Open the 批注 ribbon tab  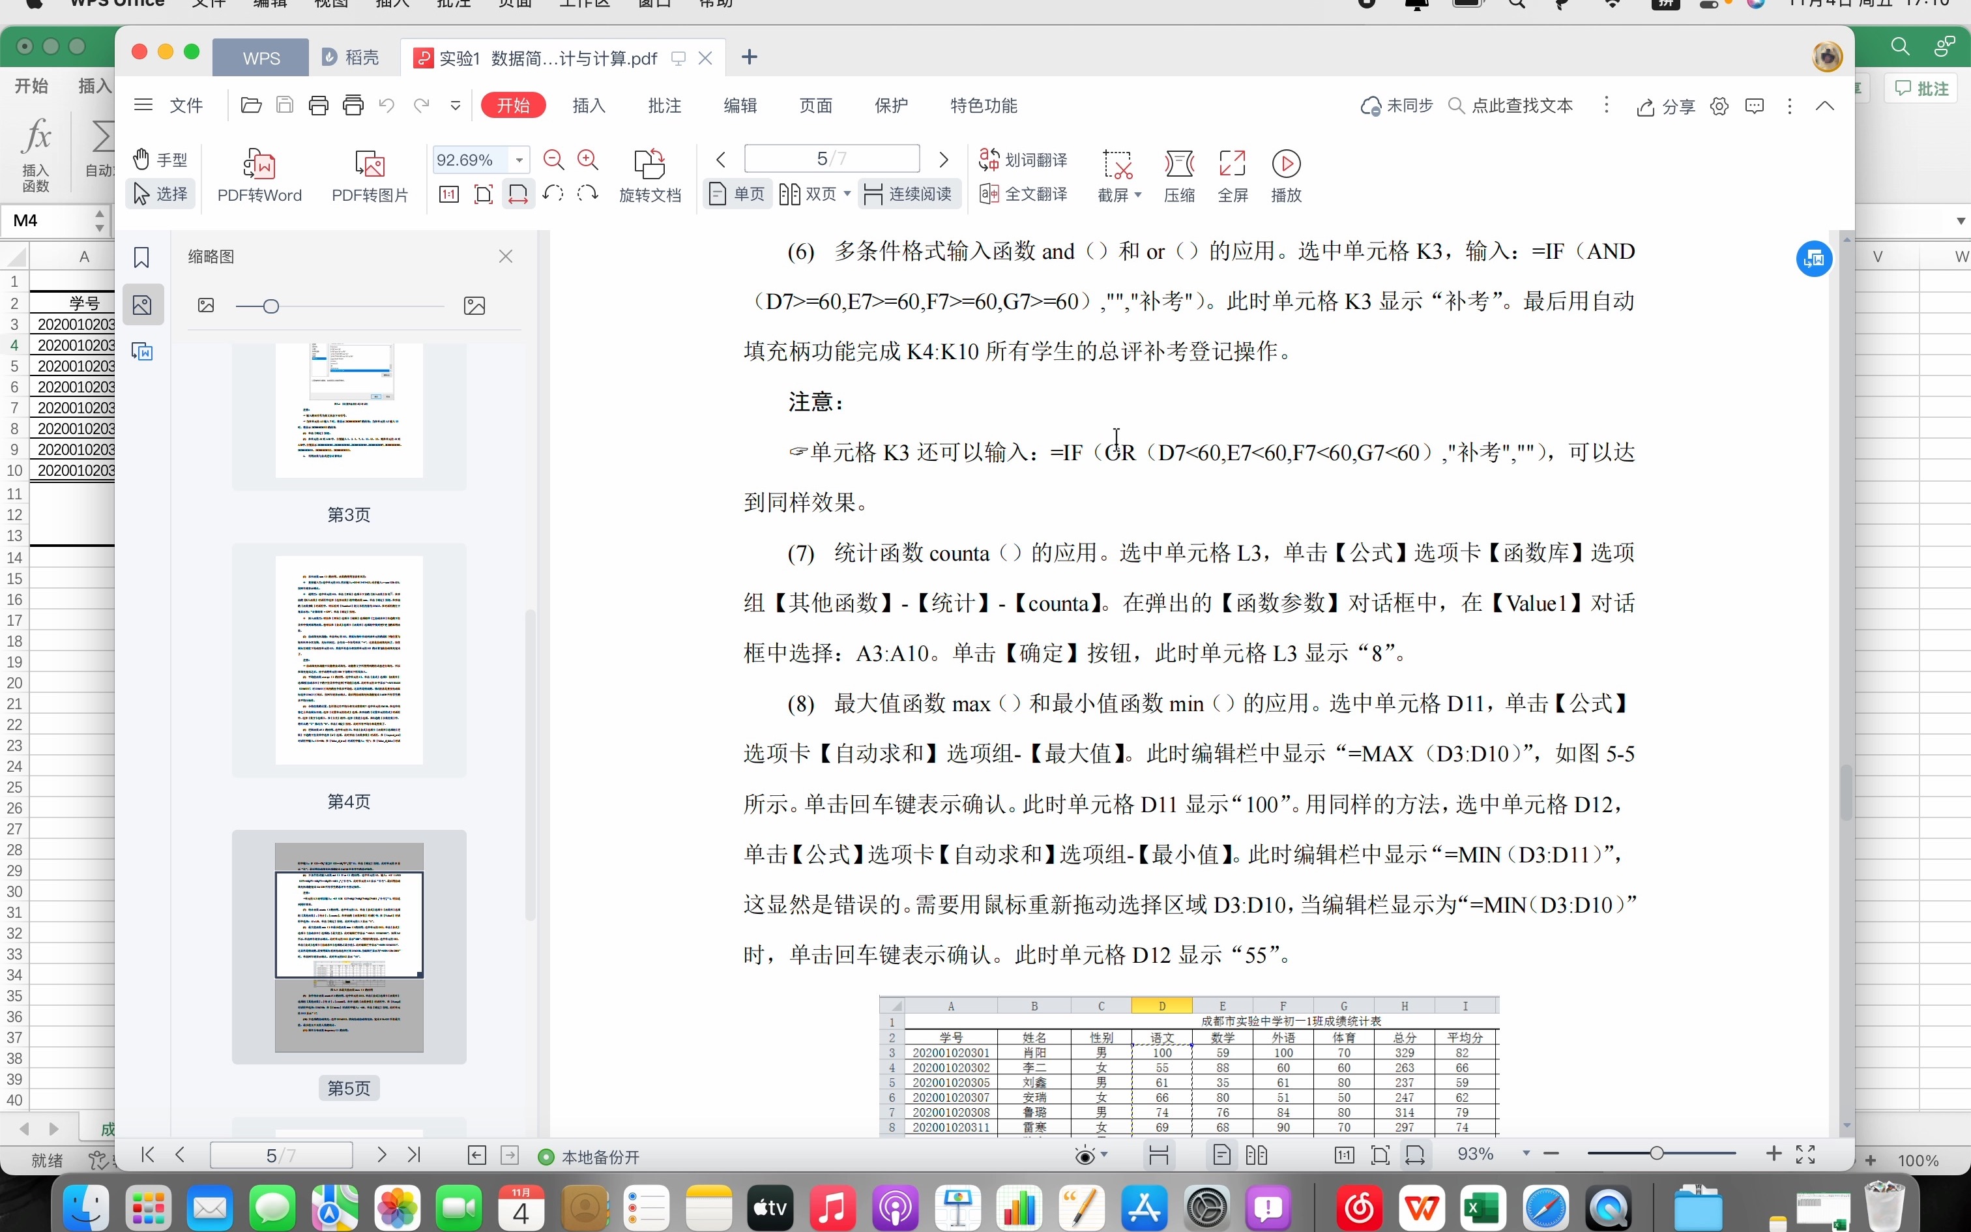(x=665, y=105)
